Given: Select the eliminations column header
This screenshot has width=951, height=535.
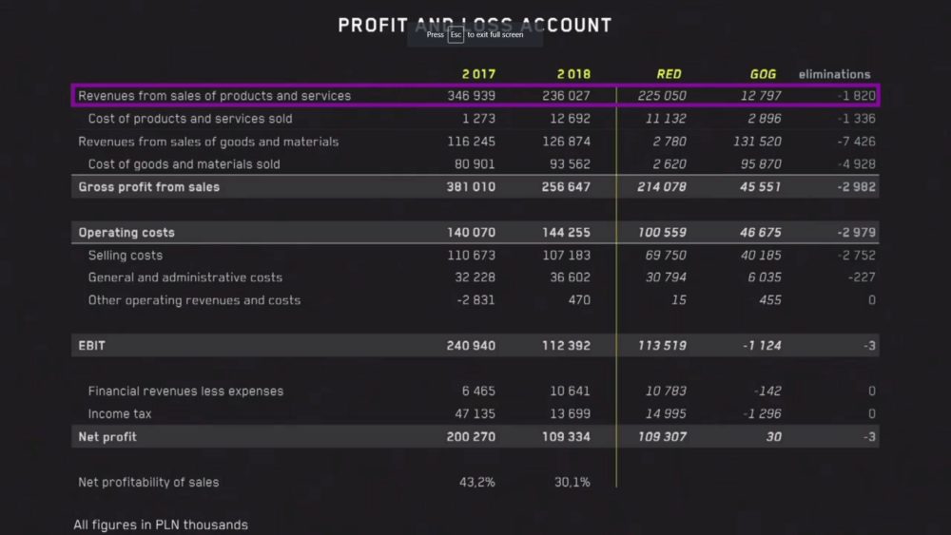Looking at the screenshot, I should click(x=834, y=74).
